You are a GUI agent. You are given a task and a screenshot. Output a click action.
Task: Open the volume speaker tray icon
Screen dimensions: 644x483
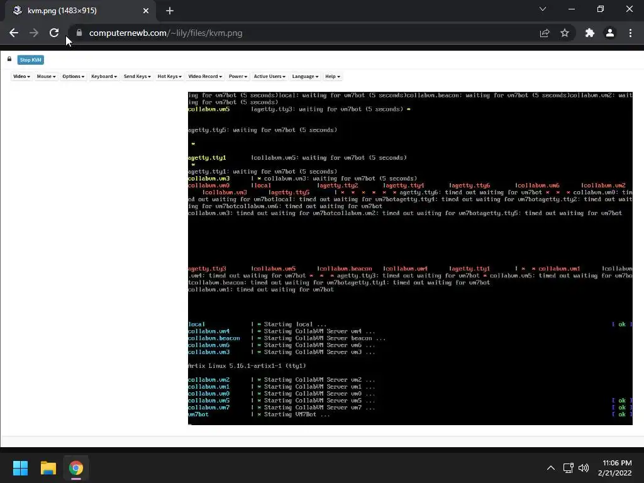click(x=584, y=468)
